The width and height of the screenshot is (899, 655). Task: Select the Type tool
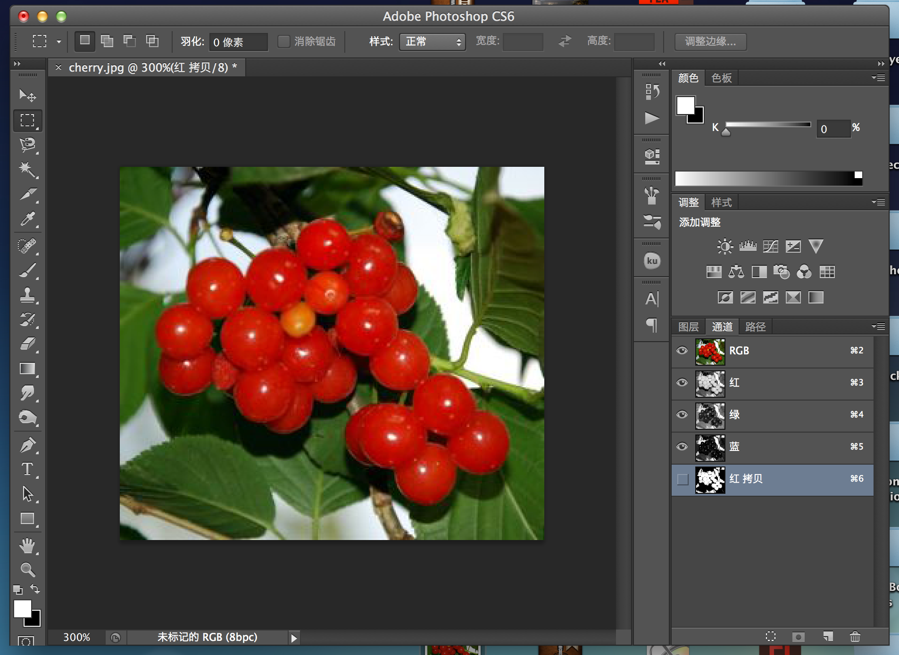point(27,469)
